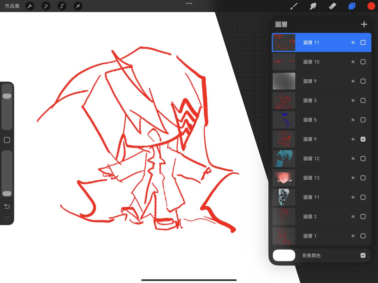Toggle visibility of 圖層 1

(x=363, y=236)
